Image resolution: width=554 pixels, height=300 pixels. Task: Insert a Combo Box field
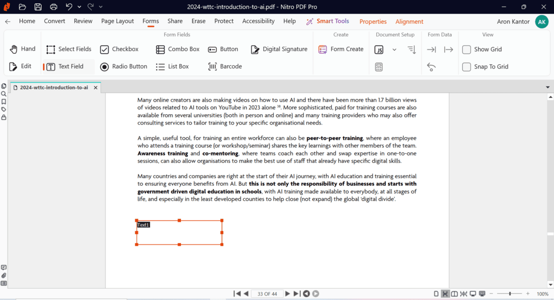[178, 49]
